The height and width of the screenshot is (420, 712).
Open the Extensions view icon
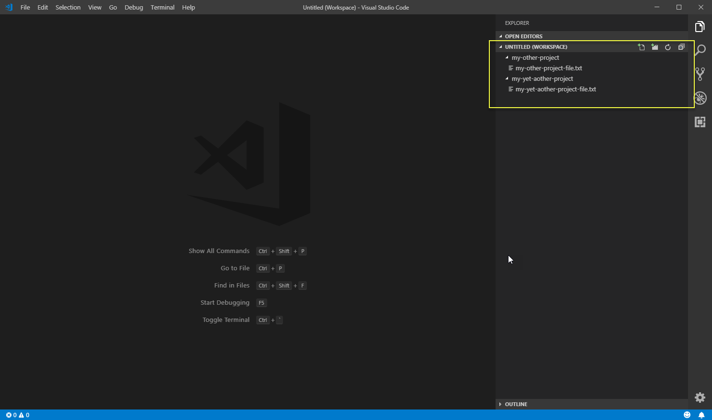click(700, 122)
